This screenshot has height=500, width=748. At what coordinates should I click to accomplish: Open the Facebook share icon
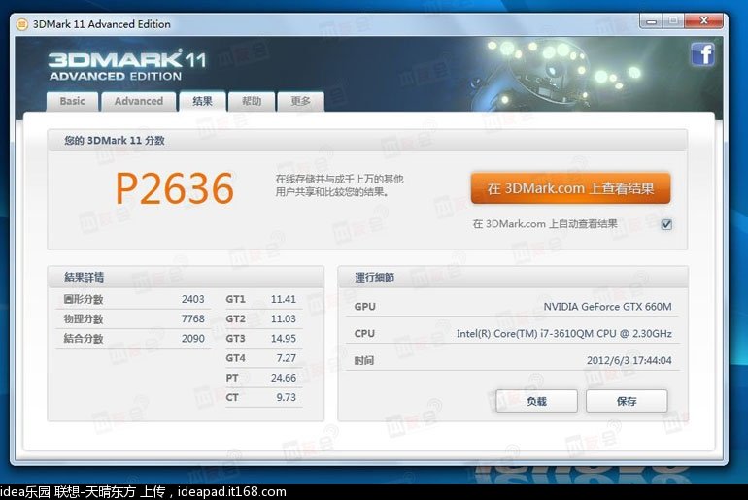(702, 53)
